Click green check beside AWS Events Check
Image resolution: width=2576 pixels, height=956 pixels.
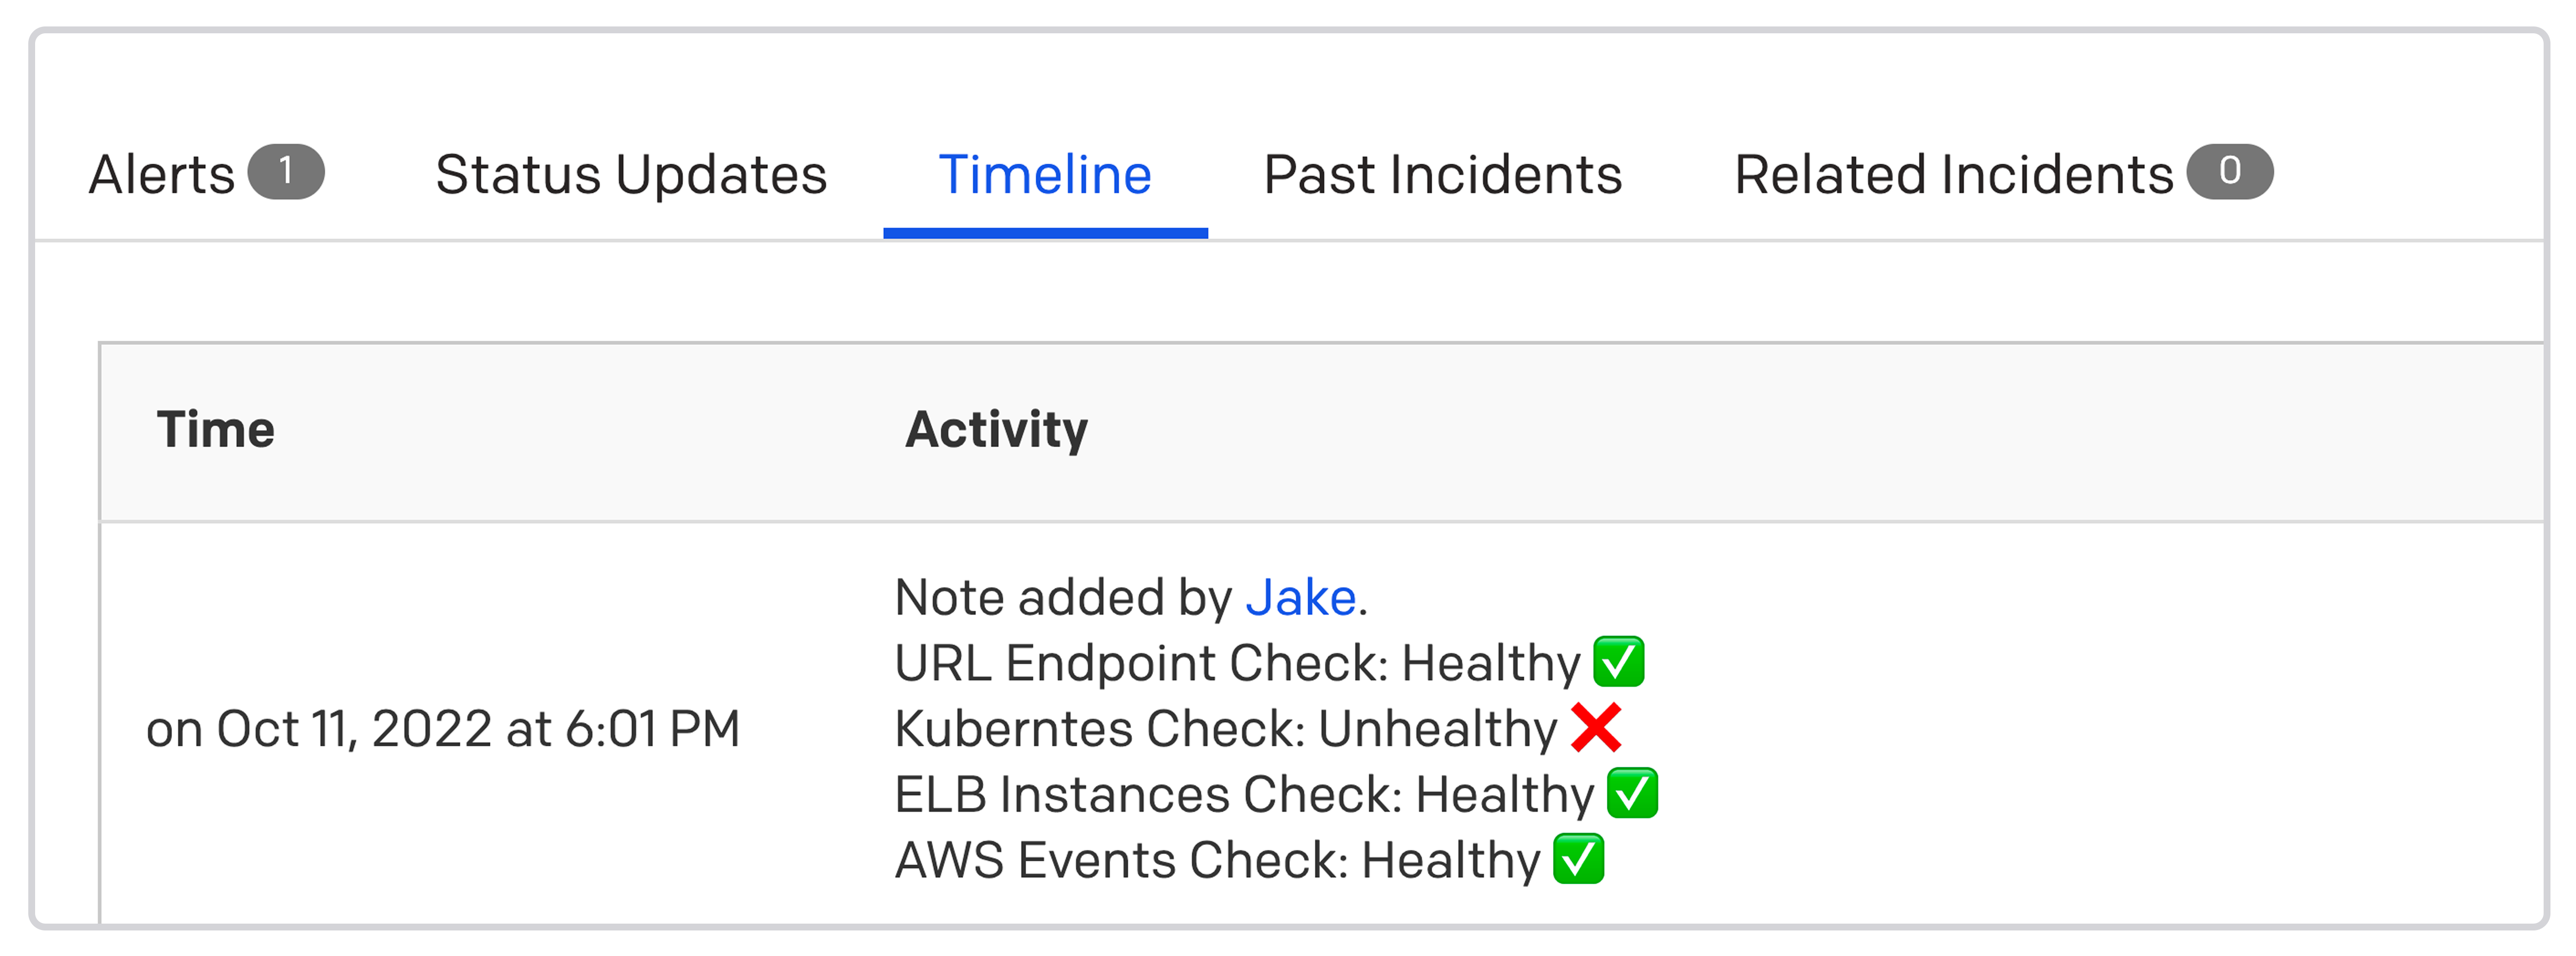1579,859
